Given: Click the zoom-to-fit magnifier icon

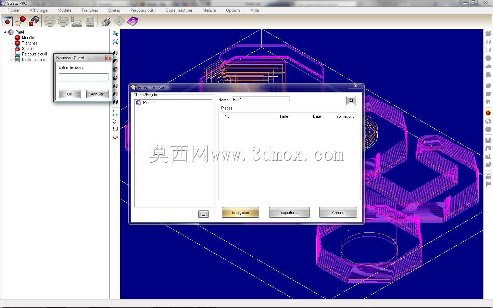Looking at the screenshot, I should click(115, 42).
